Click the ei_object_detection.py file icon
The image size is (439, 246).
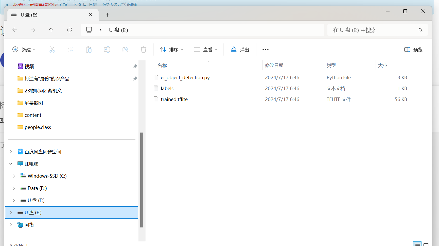point(156,77)
